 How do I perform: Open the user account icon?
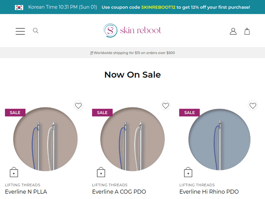pyautogui.click(x=233, y=31)
